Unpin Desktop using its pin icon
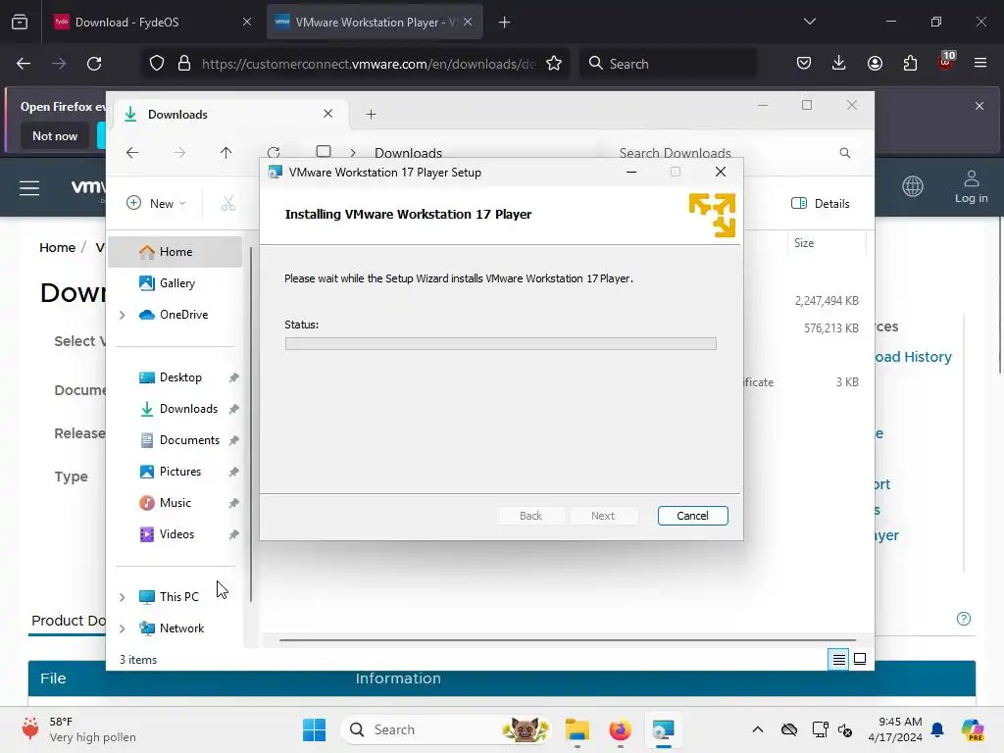Viewport: 1004px width, 753px height. (x=233, y=377)
